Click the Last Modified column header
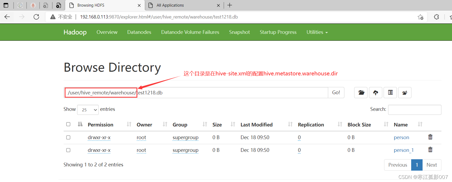This screenshot has width=452, height=182. [256, 125]
